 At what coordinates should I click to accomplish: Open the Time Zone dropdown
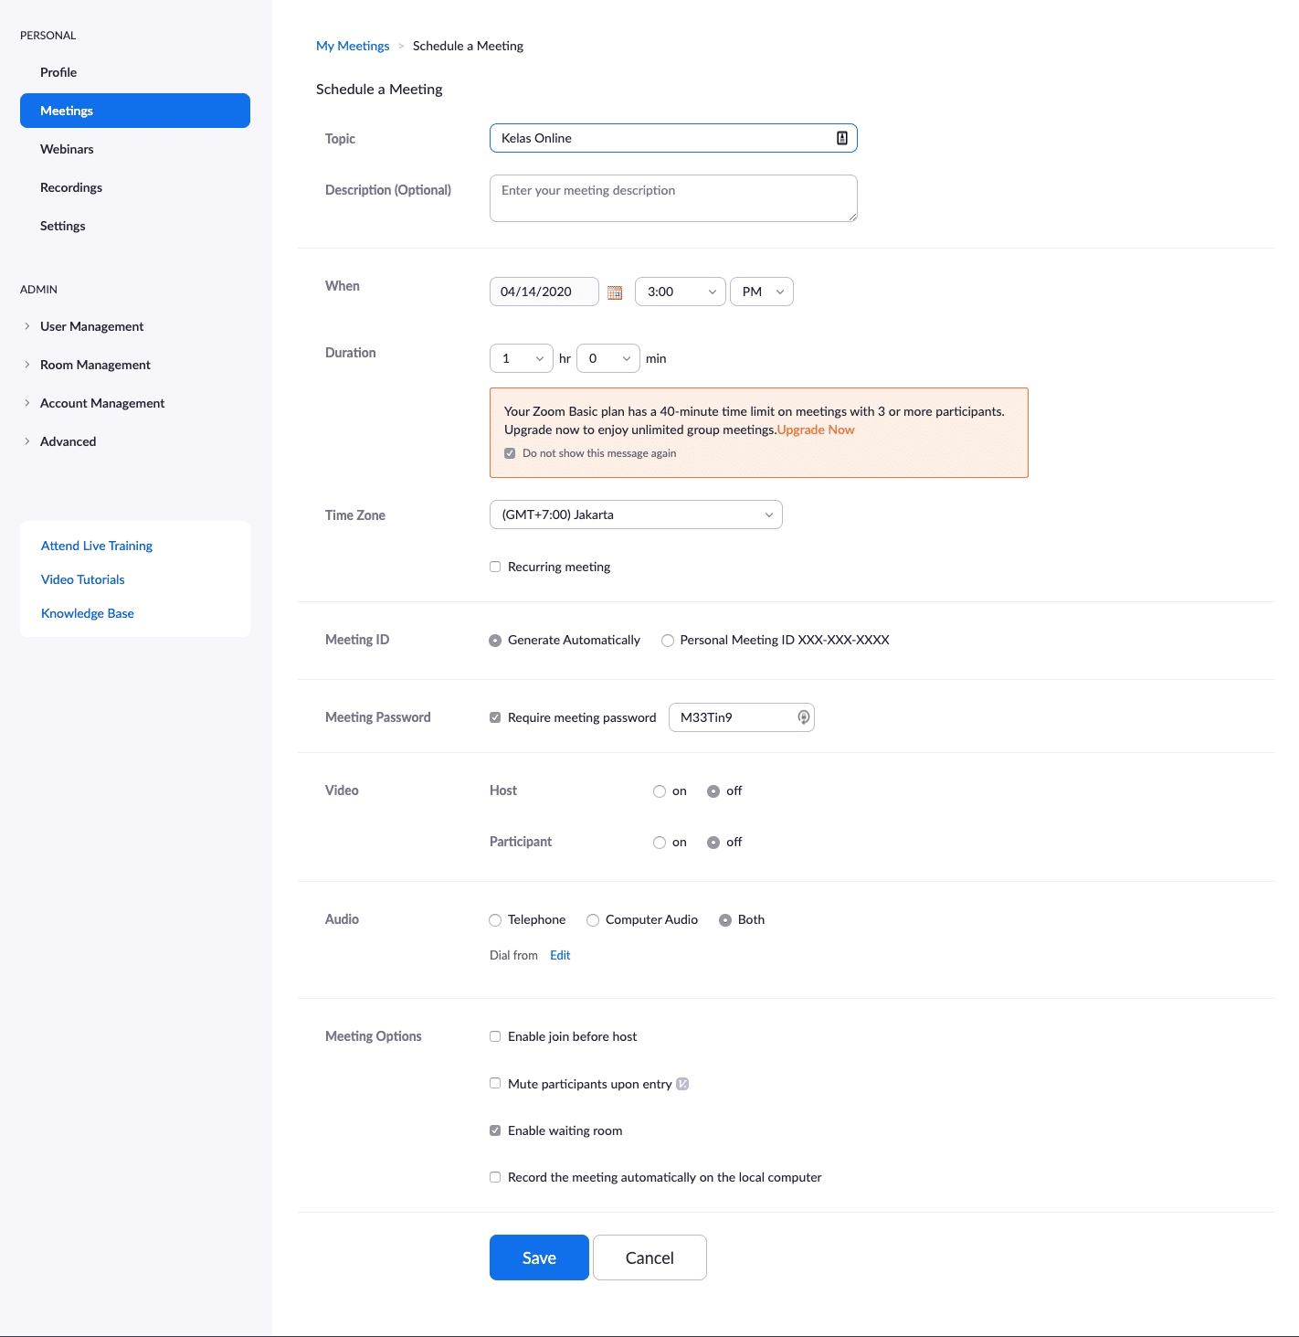(x=636, y=515)
